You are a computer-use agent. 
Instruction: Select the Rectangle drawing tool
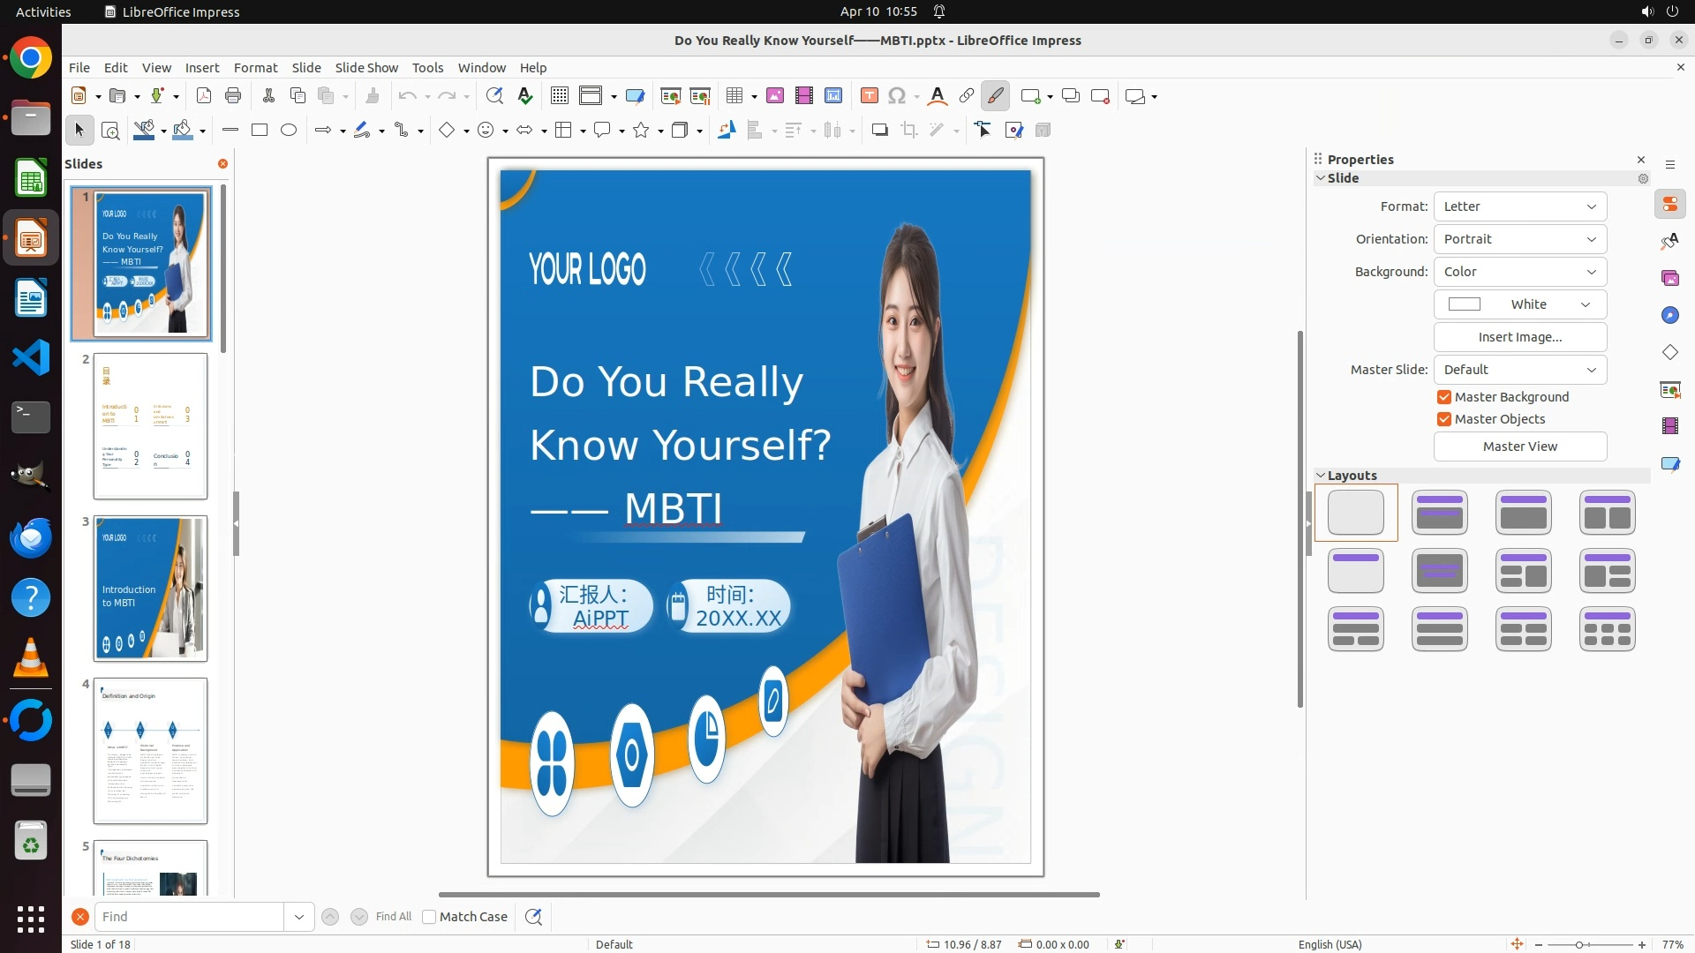tap(260, 131)
